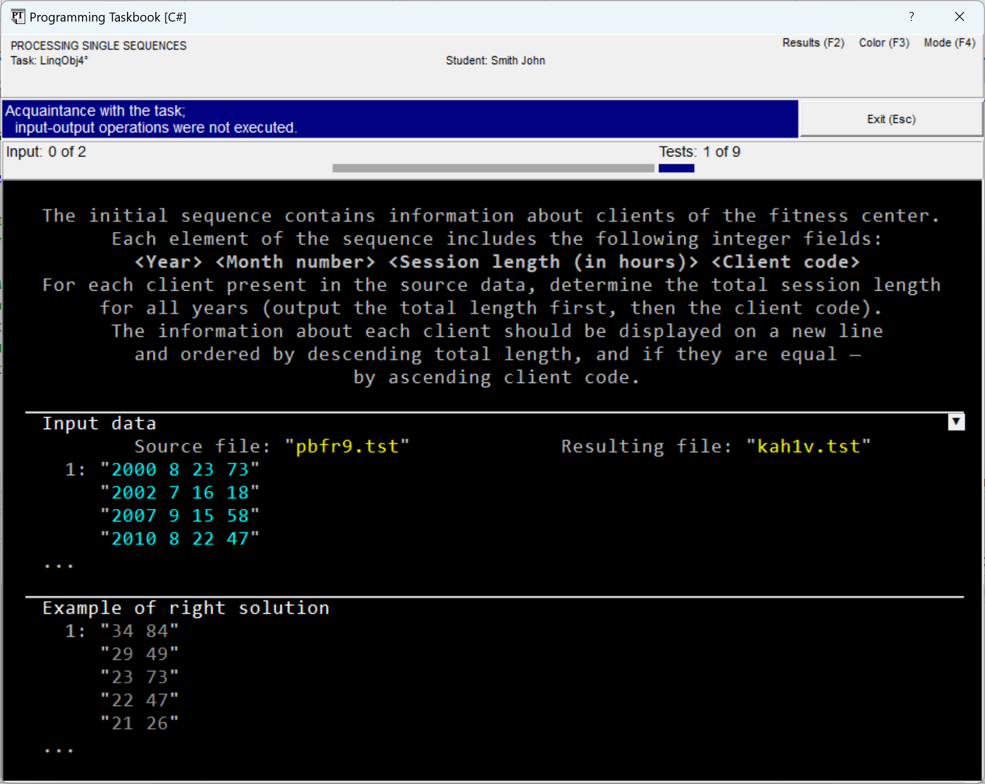Click the Tests: 1 of 9 indicator
This screenshot has height=784, width=985.
click(x=699, y=152)
